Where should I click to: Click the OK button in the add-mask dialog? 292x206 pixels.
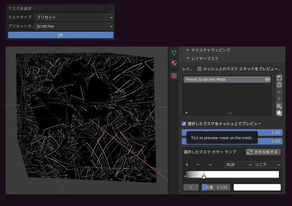(x=60, y=35)
